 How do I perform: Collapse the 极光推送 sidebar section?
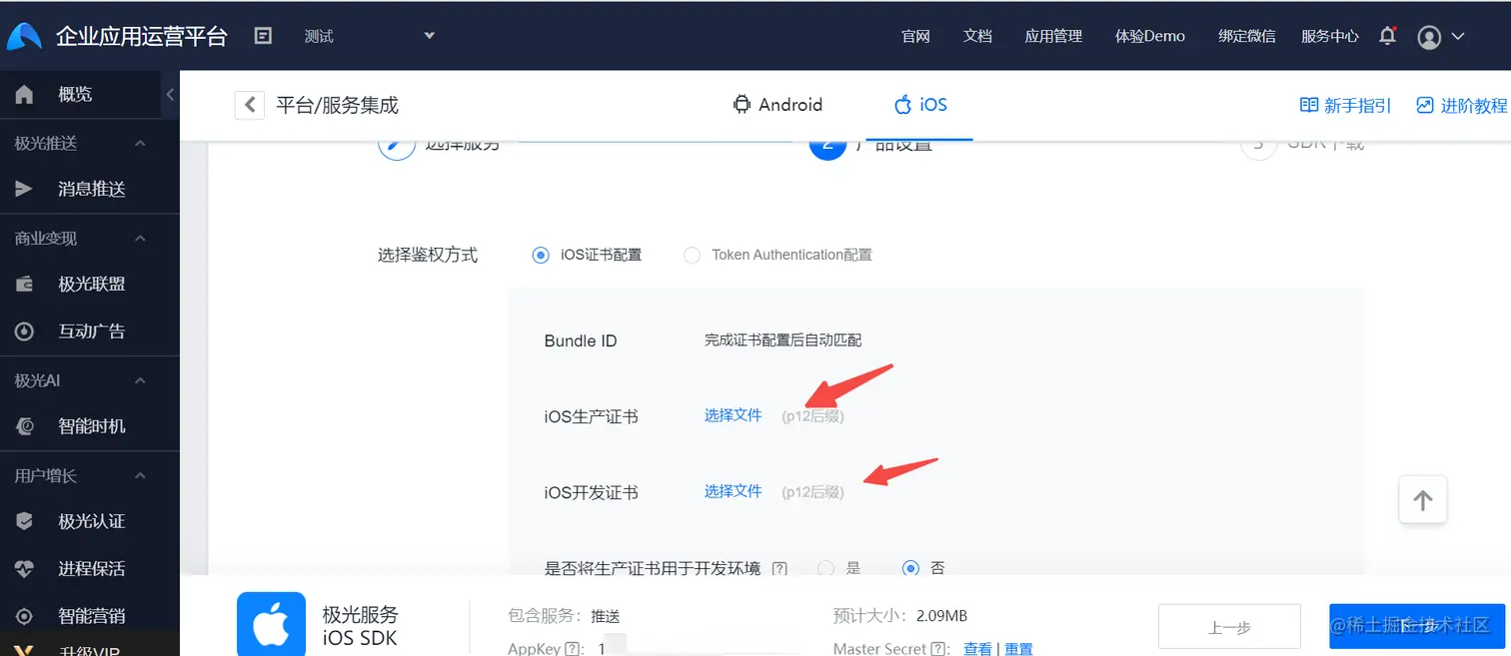point(140,143)
